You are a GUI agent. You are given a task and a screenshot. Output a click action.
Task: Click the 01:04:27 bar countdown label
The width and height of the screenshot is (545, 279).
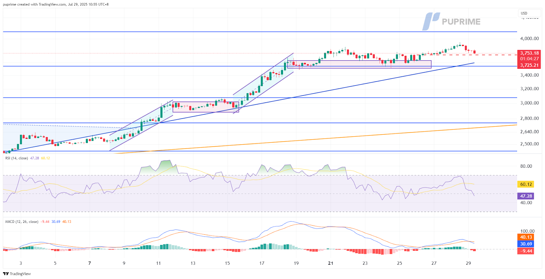coord(529,59)
